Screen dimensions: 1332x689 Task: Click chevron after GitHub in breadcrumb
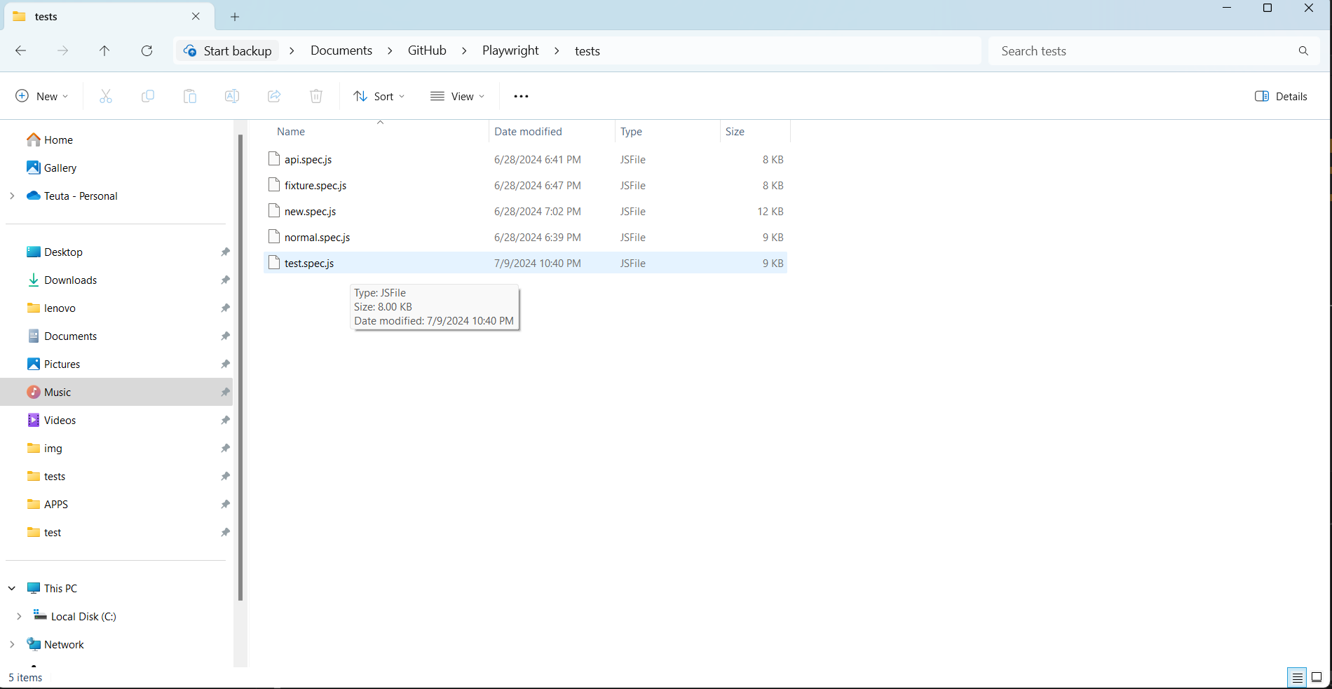click(x=464, y=50)
